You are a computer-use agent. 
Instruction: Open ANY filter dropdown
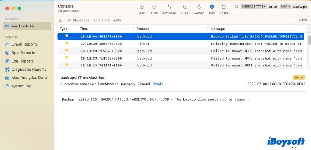[x=285, y=7]
